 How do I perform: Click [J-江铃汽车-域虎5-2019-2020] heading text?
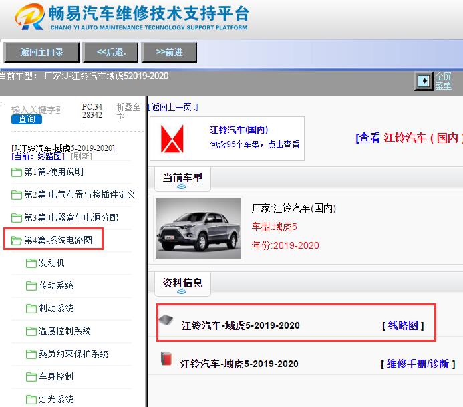63,148
